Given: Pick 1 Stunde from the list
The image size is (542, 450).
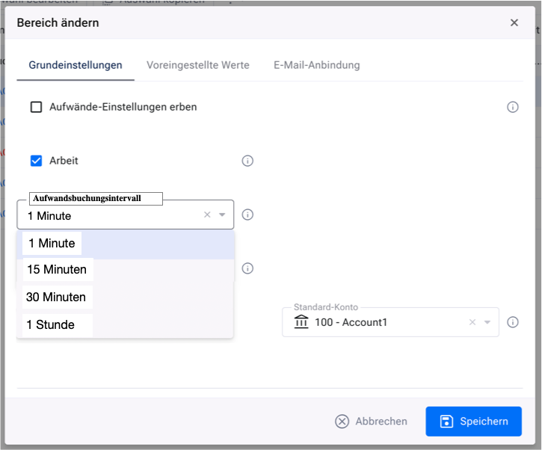Looking at the screenshot, I should pos(51,324).
